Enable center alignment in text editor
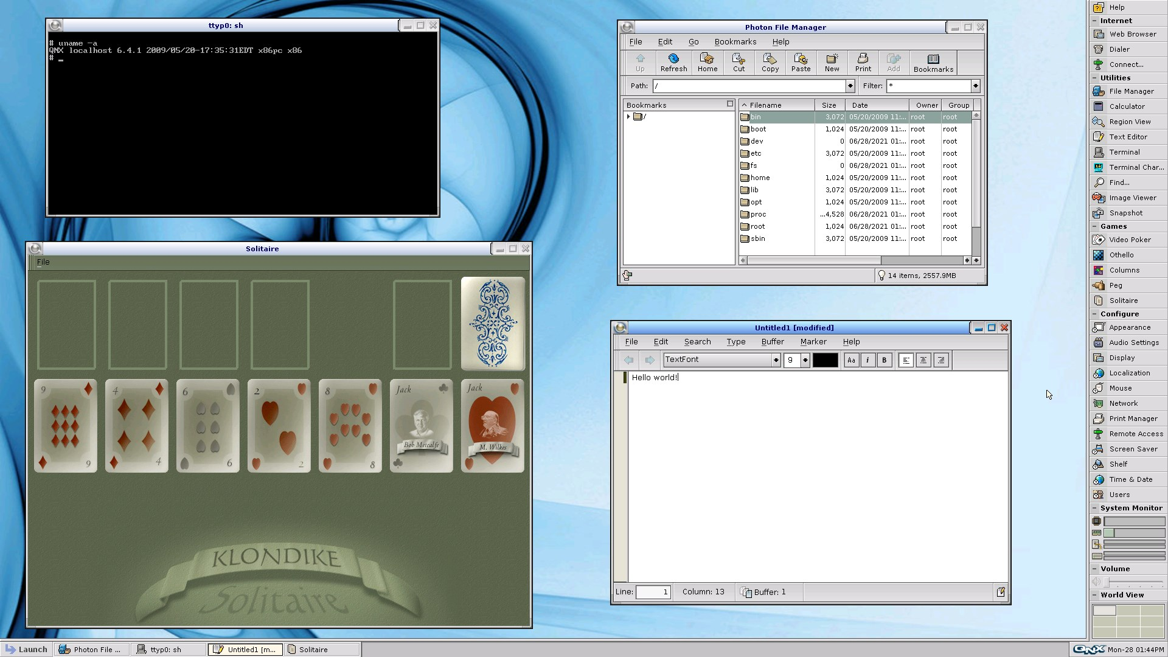The width and height of the screenshot is (1168, 657). pos(923,360)
